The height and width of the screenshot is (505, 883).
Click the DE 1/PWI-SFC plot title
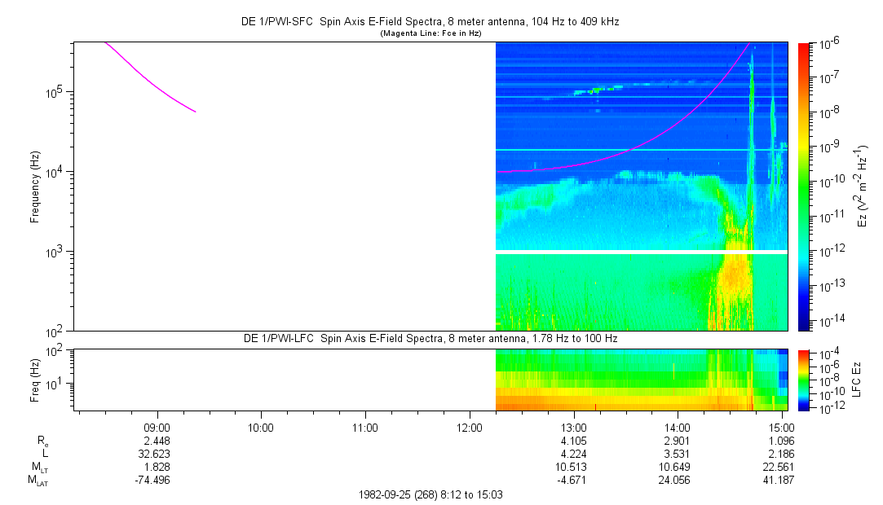pos(430,22)
